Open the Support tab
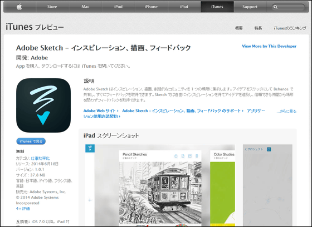312x227 pixels. pos(250,7)
